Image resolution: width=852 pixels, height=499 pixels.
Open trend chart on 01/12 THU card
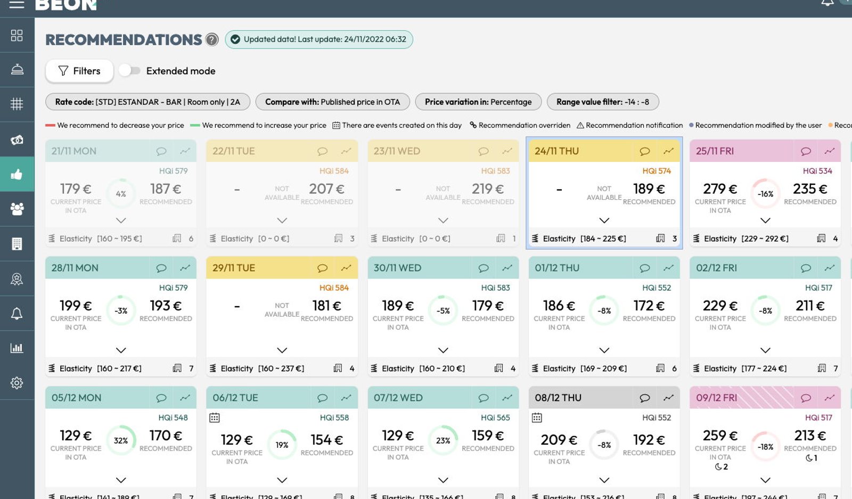(668, 268)
